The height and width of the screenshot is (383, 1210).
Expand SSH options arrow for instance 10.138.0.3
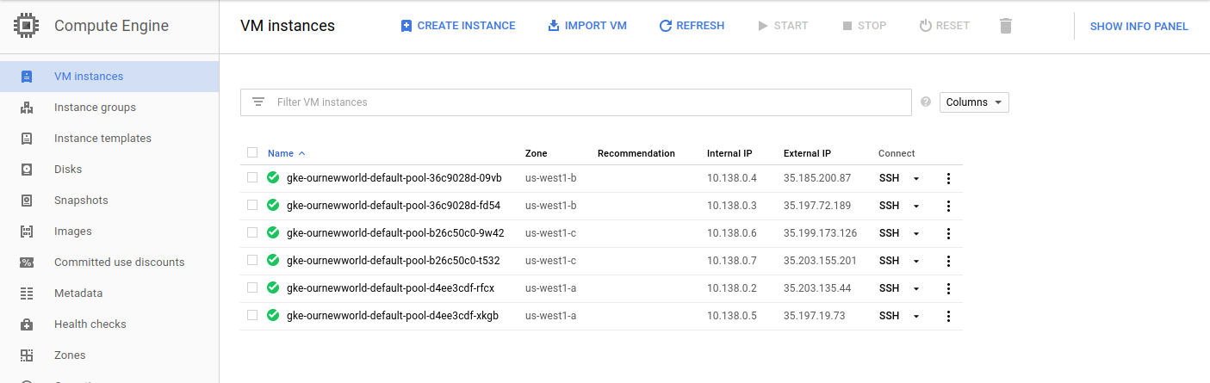(916, 207)
